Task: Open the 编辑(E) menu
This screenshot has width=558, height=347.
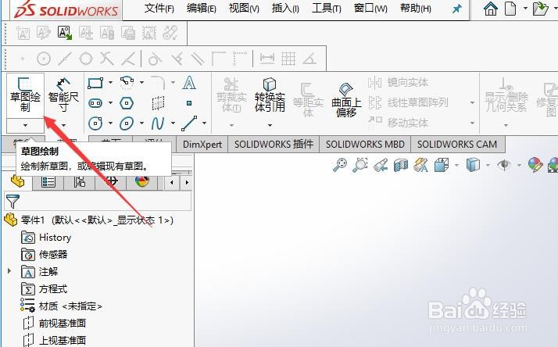Action: coord(202,8)
